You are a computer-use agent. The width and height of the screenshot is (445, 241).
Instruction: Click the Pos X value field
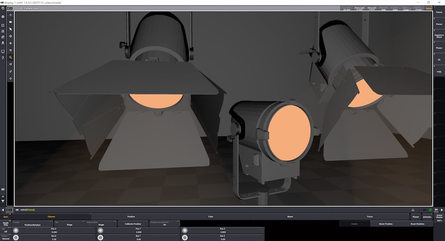click(x=54, y=231)
